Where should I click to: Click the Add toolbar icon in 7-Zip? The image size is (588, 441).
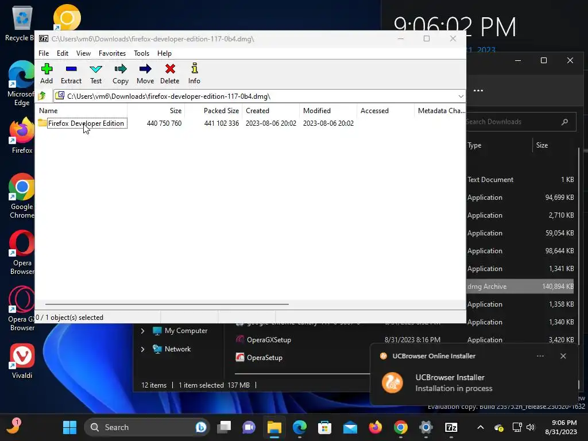pyautogui.click(x=47, y=73)
